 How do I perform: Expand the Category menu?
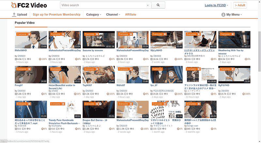pos(94,14)
